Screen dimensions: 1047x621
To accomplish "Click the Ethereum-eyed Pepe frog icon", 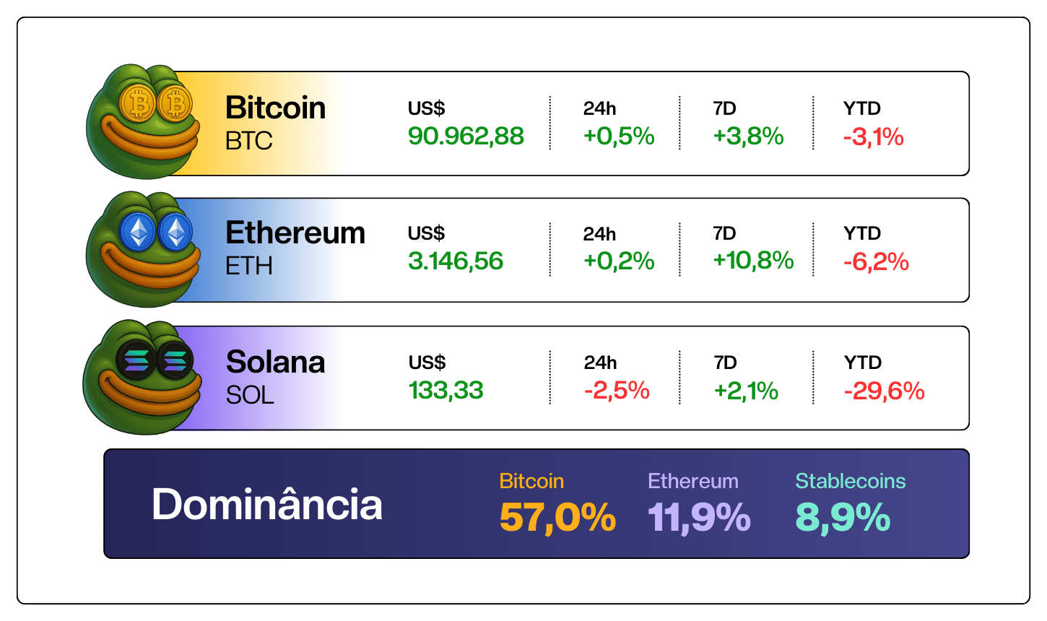I will coord(143,249).
